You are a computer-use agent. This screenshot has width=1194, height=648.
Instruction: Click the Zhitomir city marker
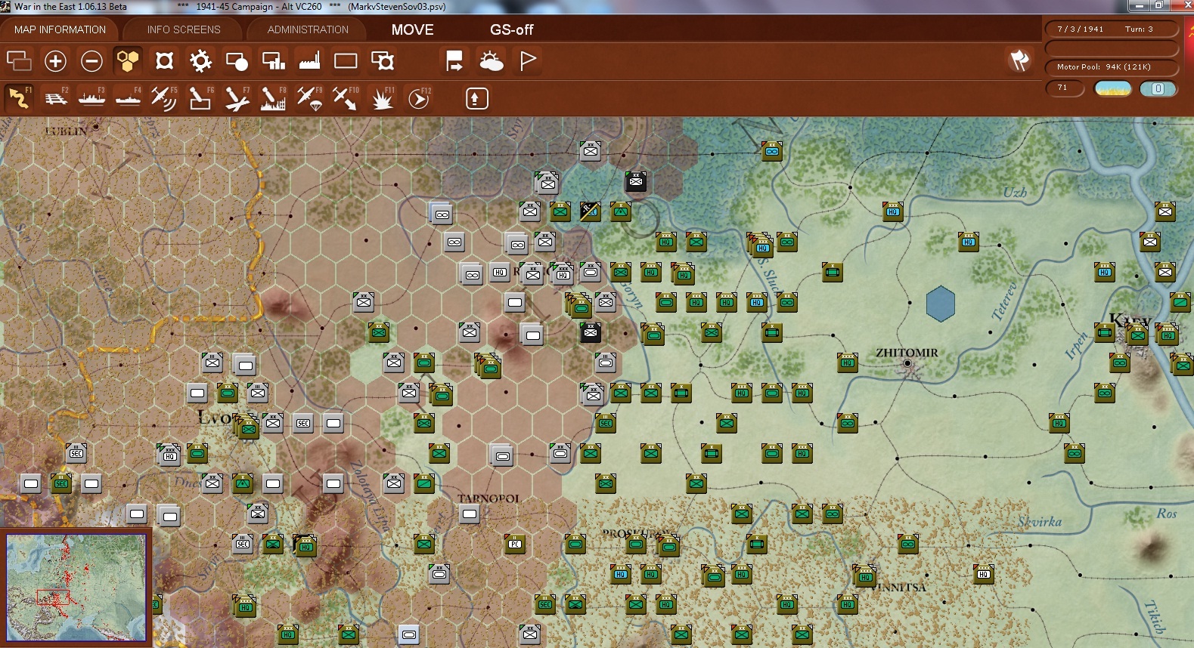[907, 363]
